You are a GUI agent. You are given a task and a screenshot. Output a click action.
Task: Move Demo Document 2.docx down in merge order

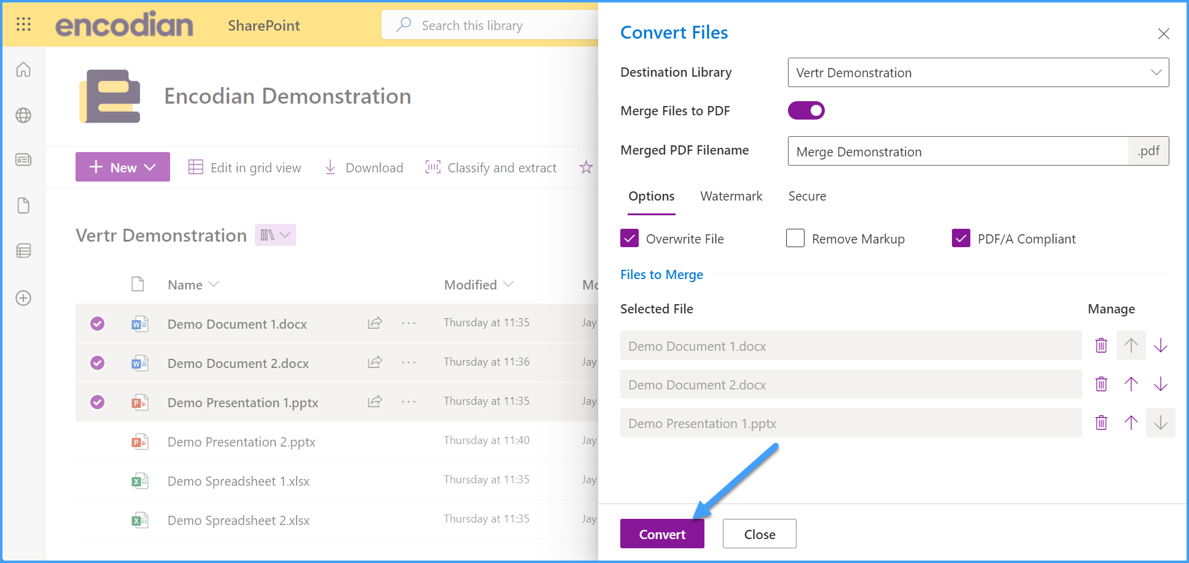click(x=1161, y=384)
